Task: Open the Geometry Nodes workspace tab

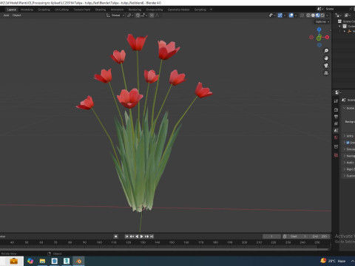Action: (178, 10)
